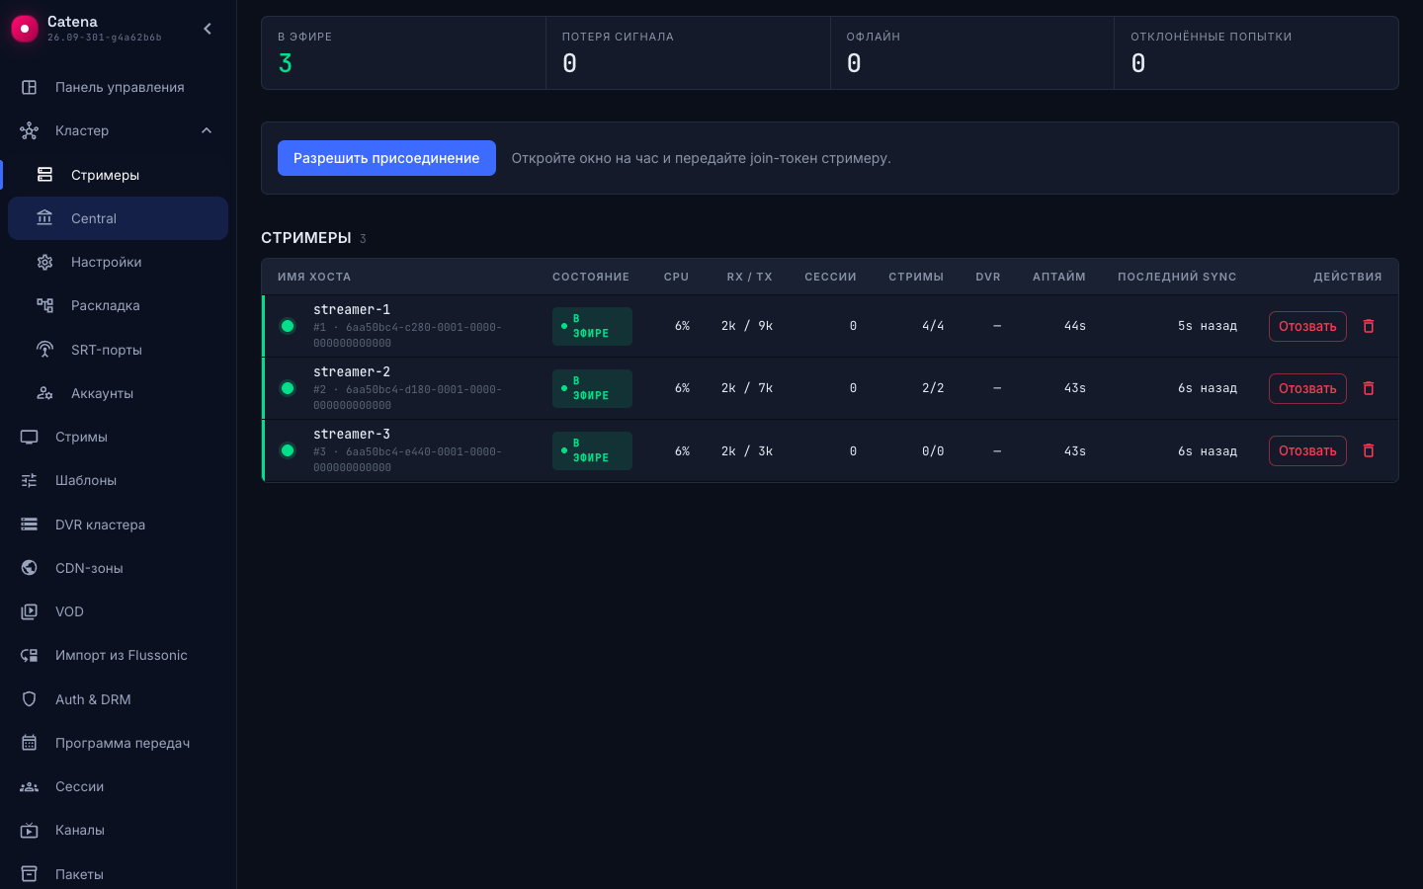Collapse the sidebar with the left chevron
The height and width of the screenshot is (889, 1423).
point(208,29)
